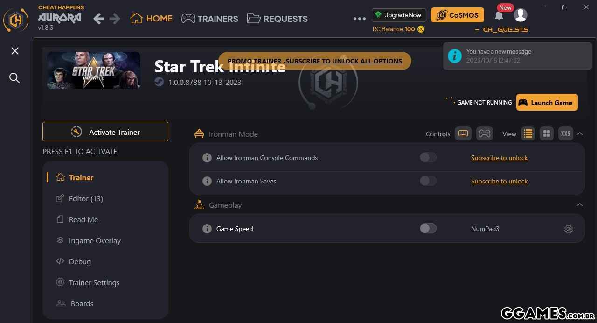This screenshot has width=597, height=323.
Task: Click Star Trek Infinite game thumbnail
Action: pyautogui.click(x=94, y=70)
